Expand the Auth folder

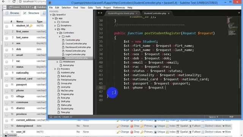coord(60,37)
